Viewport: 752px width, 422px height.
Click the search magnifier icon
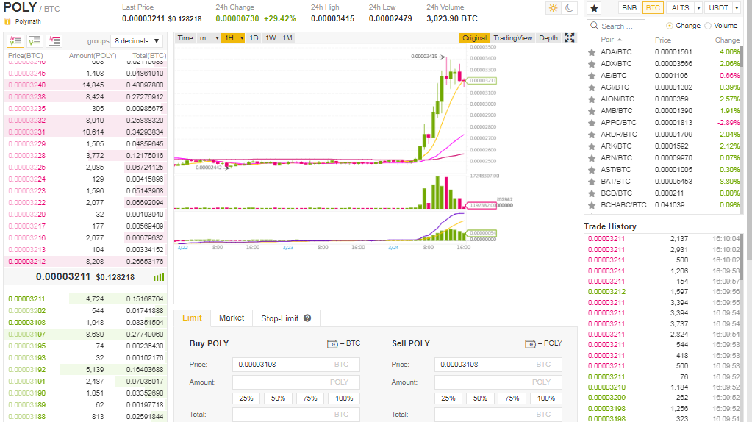[x=594, y=26]
